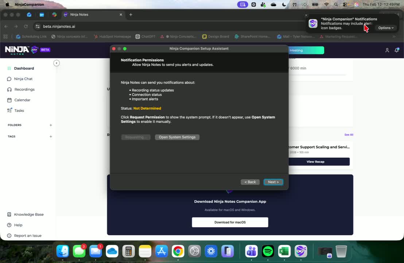Click the Apple menu icon
This screenshot has width=404, height=263.
[x=7, y=4]
